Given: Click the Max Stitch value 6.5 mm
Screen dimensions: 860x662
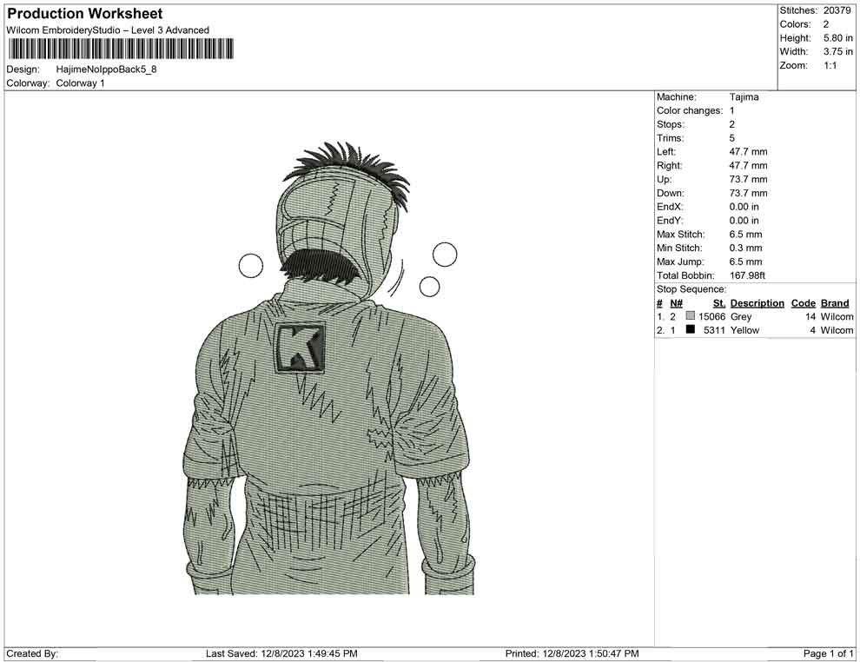Looking at the screenshot, I should [746, 235].
